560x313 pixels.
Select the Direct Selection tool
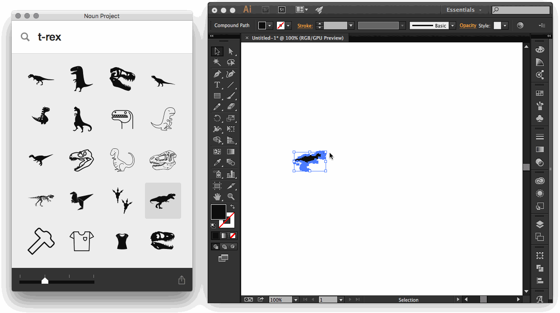(231, 51)
